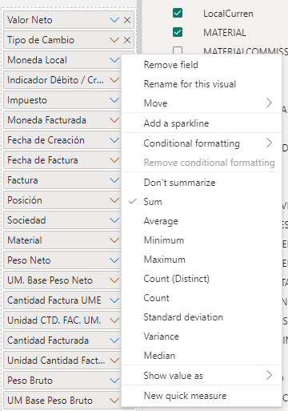Open Conditional formatting submenu
The width and height of the screenshot is (288, 411).
(202, 143)
